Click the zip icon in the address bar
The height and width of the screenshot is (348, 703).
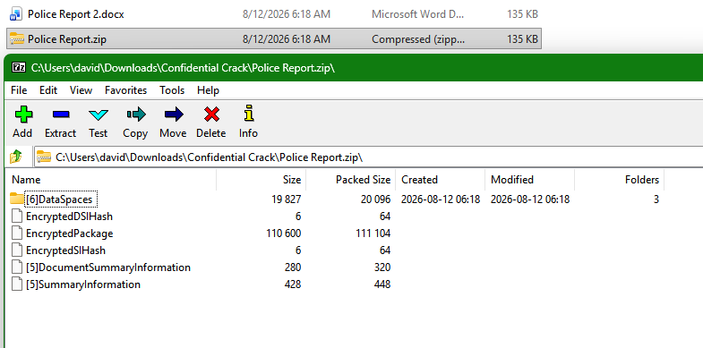44,157
